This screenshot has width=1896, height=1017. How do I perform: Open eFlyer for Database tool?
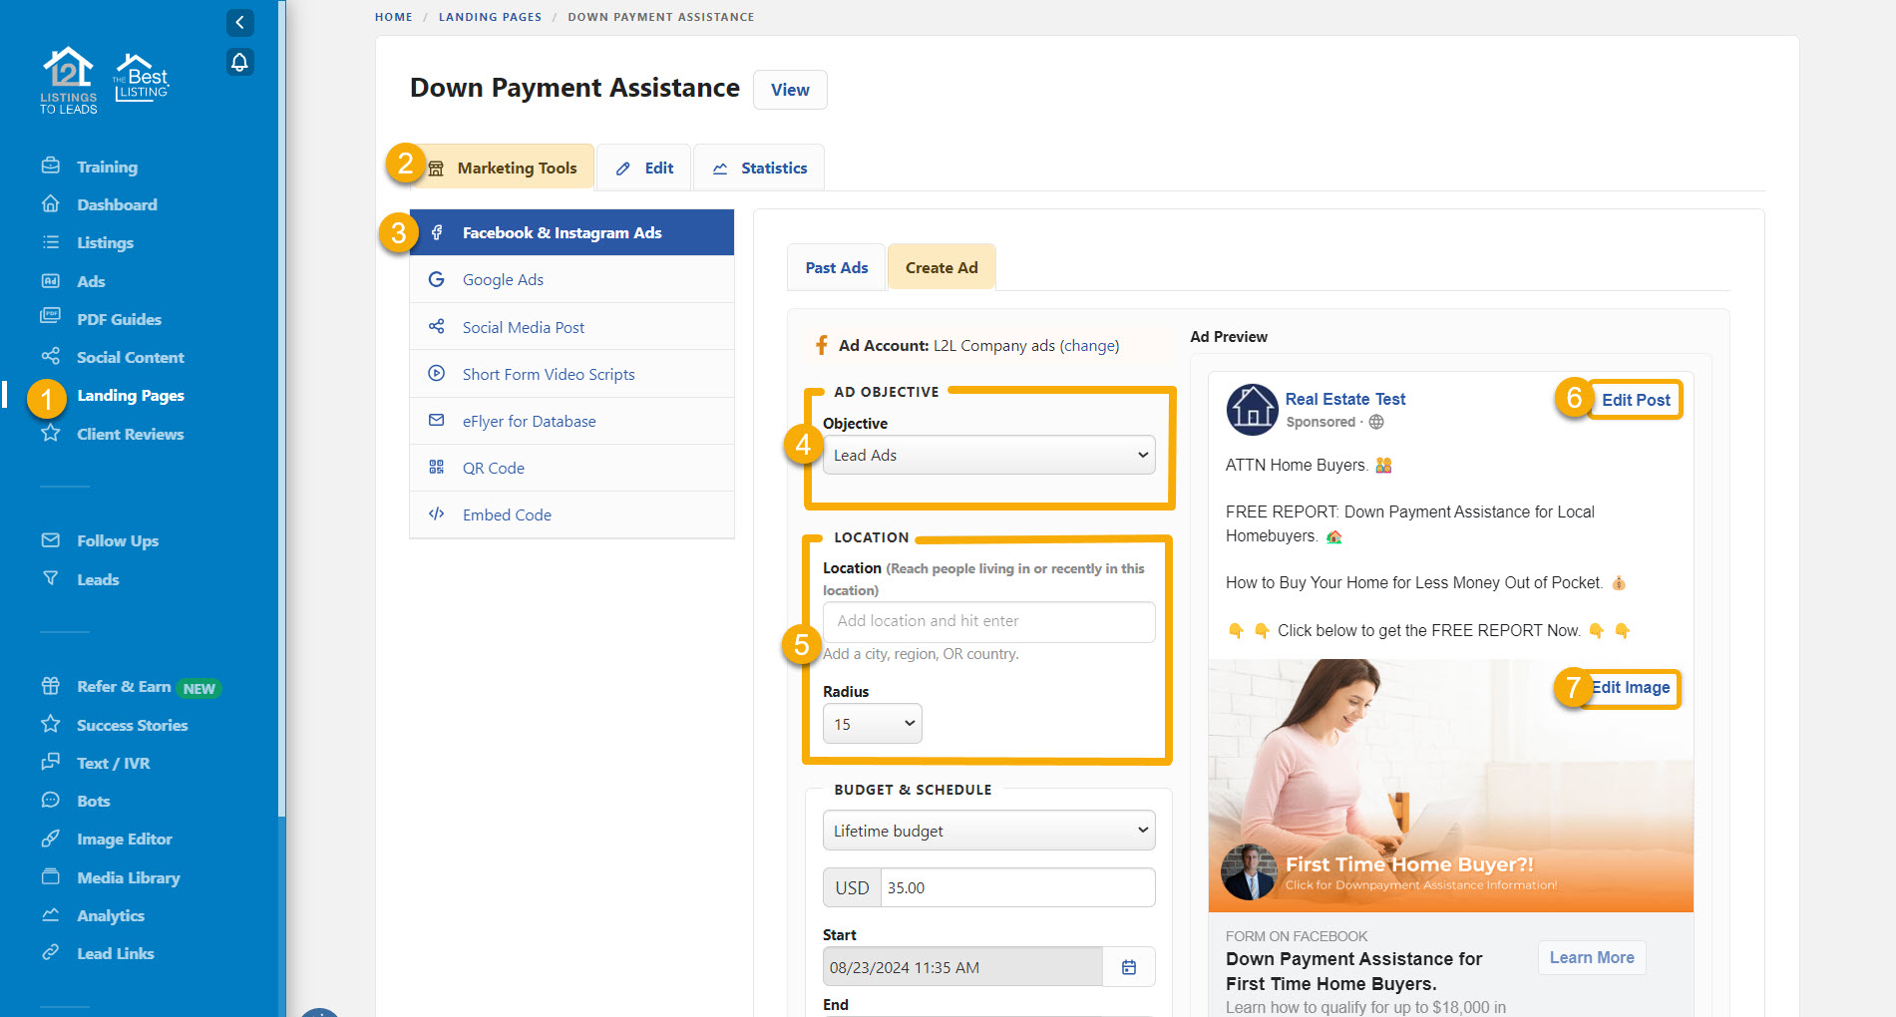click(529, 421)
